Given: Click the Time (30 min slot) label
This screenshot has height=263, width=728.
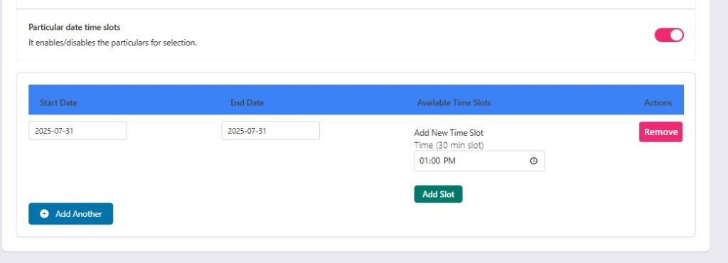Looking at the screenshot, I should [x=449, y=146].
